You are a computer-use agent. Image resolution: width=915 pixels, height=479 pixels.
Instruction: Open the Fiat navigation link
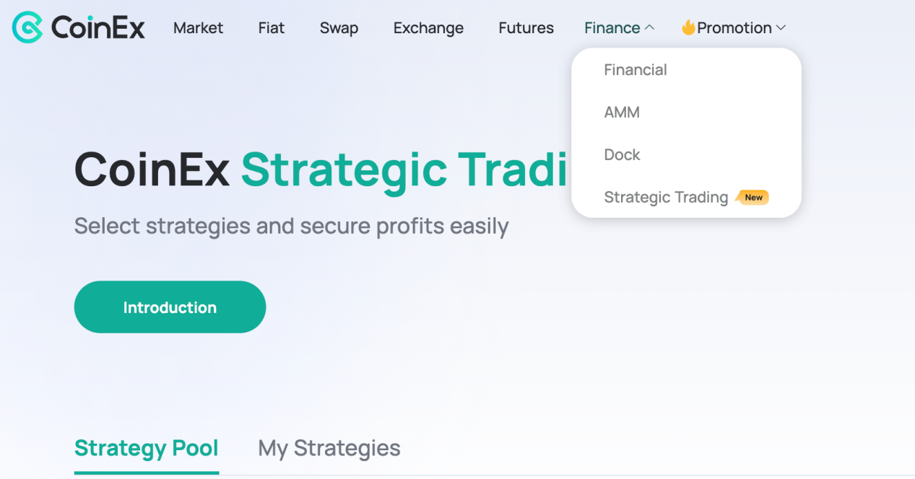pyautogui.click(x=272, y=28)
